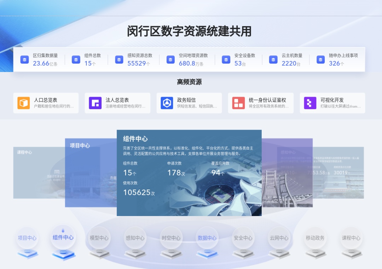This screenshot has width=382, height=269.
Task: Click the purple icon of 法人总览表
Action: point(95,103)
